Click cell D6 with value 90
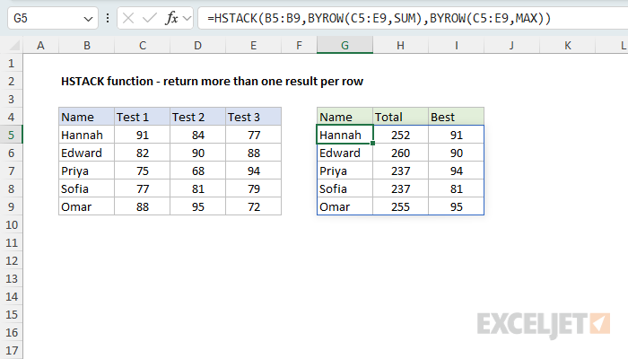Screen dimensions: 628x359 (198, 153)
